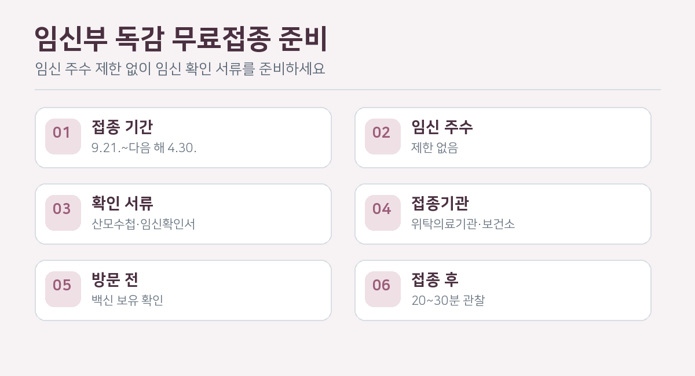Click the subtitle about 임신 확인 서류
Image resolution: width=695 pixels, height=376 pixels.
click(180, 69)
